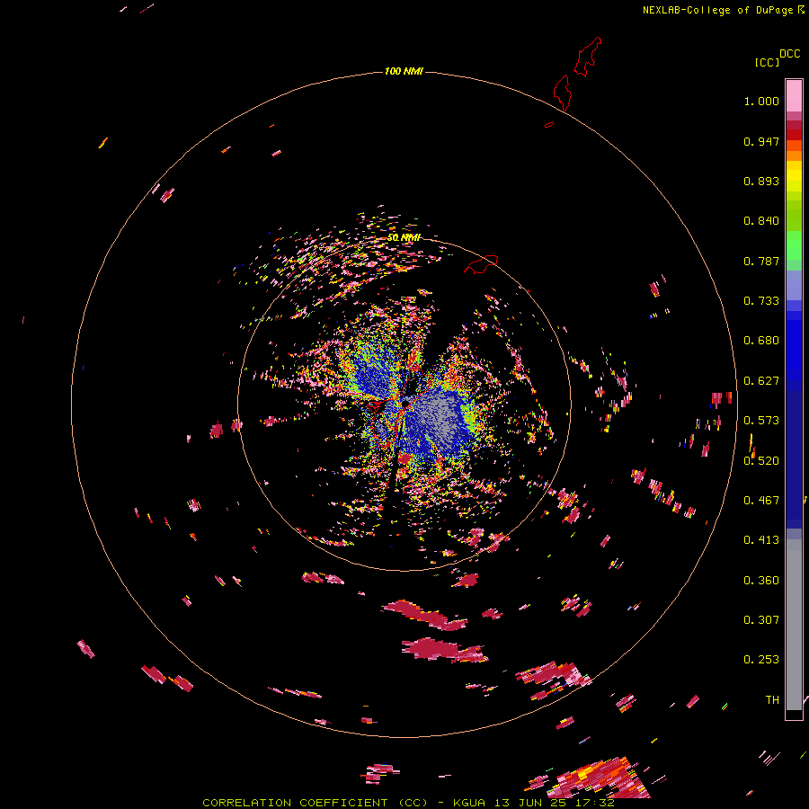Screen dimensions: 809x809
Task: Click the 0.253 scale value
Action: point(761,660)
